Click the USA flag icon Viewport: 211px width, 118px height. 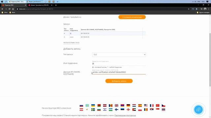tap(146, 106)
